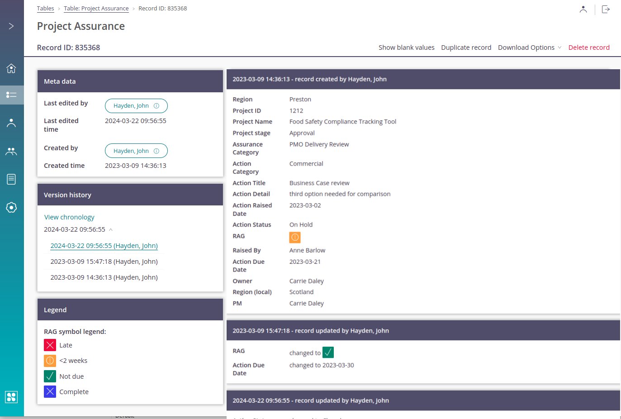
Task: Expand the sidebar with the chevron arrow
Action: click(x=11, y=26)
